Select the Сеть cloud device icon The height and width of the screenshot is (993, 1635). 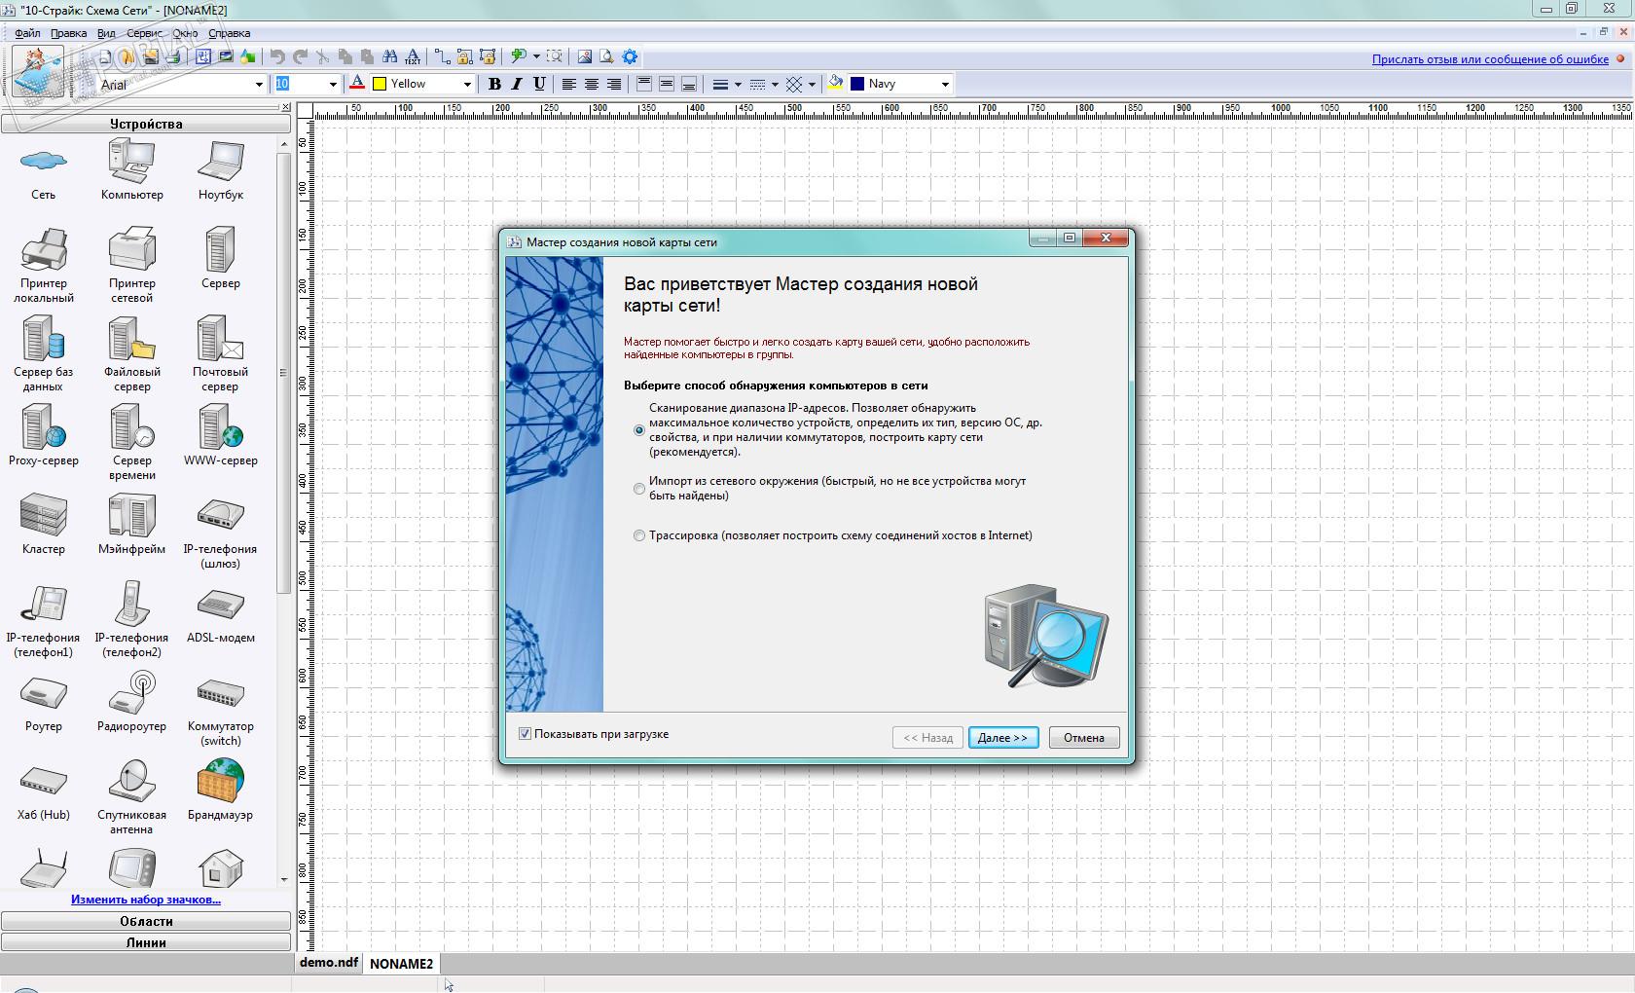[x=44, y=161]
